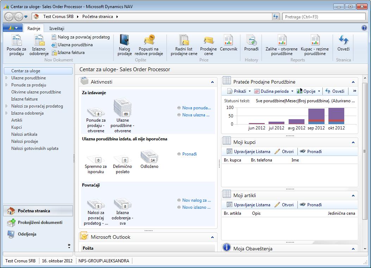Show more chart toolbar commands chevron
Viewport: 371px width, 268px height.
[x=354, y=91]
